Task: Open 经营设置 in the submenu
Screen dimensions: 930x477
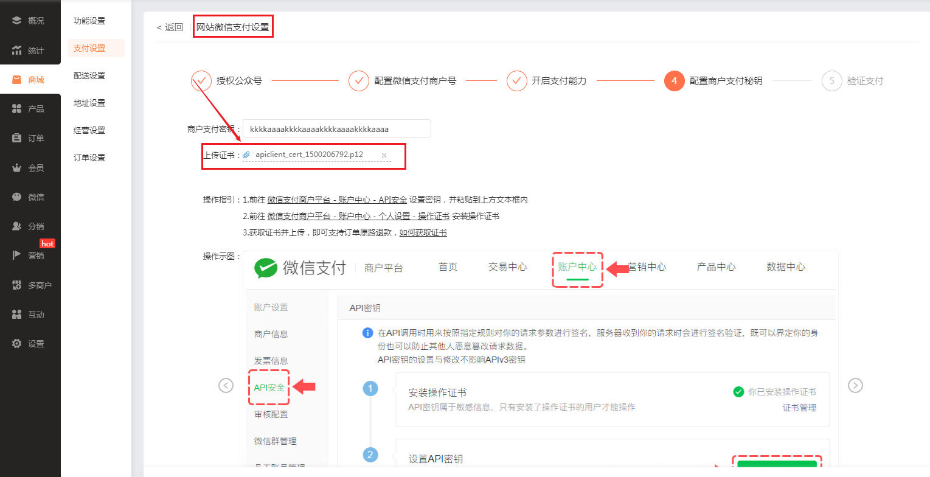Action: coord(89,130)
